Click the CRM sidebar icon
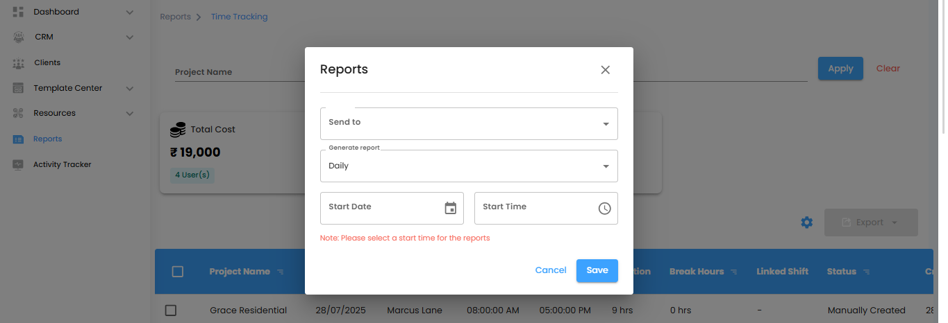 click(x=19, y=37)
